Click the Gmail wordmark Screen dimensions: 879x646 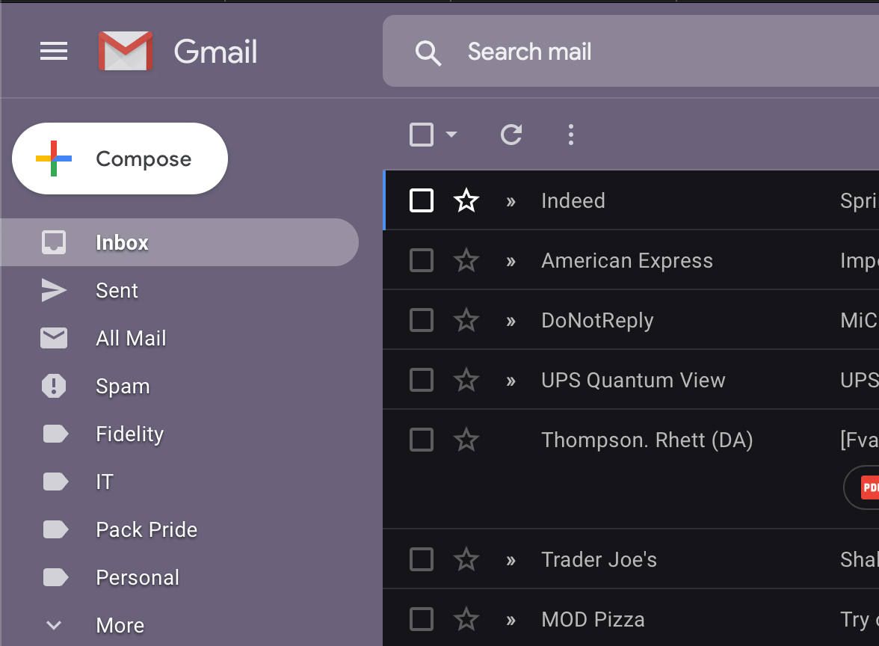[x=216, y=52]
